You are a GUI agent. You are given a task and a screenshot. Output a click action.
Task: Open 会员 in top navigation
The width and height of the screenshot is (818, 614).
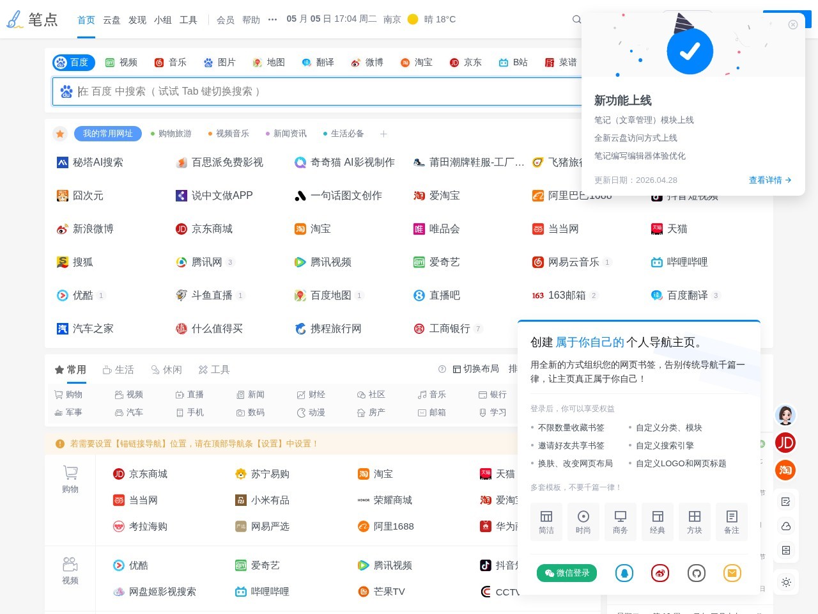click(226, 20)
